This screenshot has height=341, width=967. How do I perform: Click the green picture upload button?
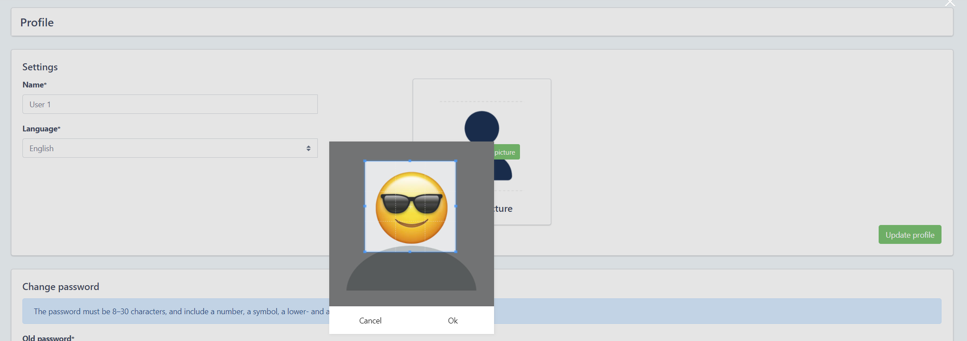pyautogui.click(x=506, y=152)
